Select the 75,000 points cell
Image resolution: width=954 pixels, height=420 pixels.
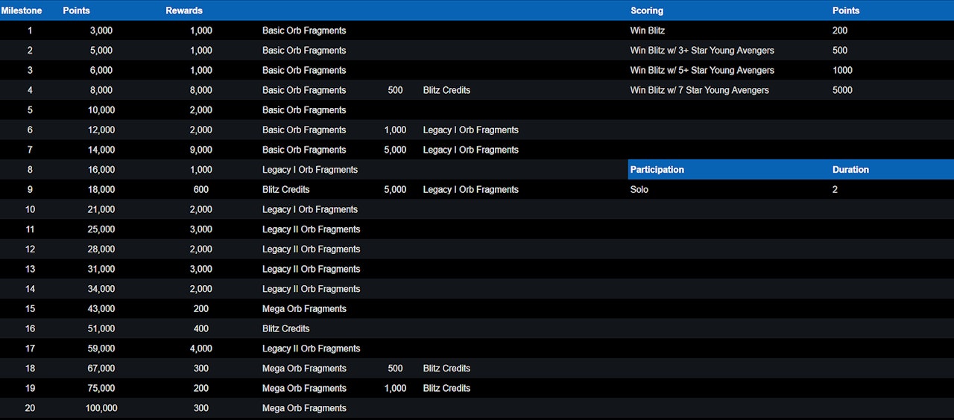(x=101, y=388)
